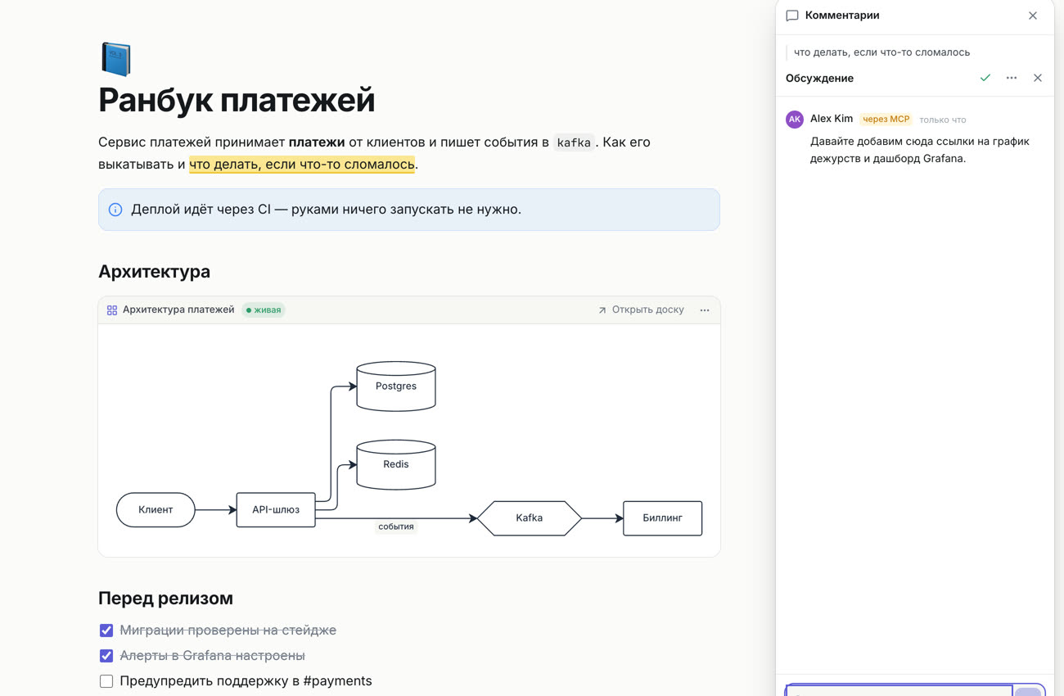Uncheck 'Алерты в Grafana настроены'

[x=106, y=656]
